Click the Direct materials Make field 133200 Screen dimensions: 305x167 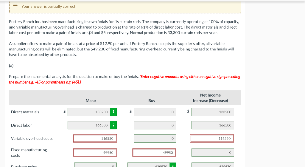coord(89,112)
